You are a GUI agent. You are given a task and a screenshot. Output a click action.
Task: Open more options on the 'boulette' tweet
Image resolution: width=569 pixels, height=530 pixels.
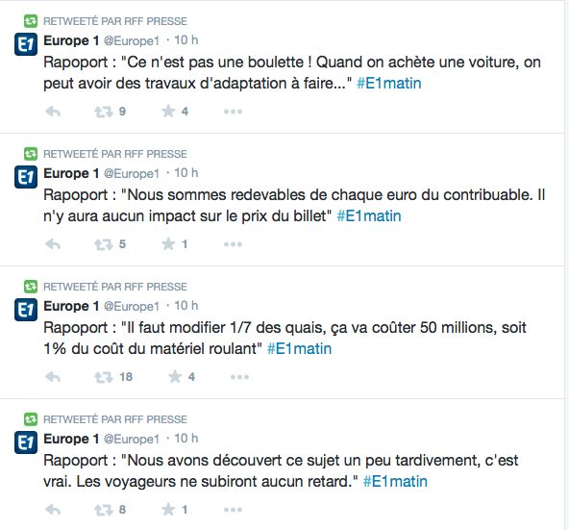click(233, 112)
